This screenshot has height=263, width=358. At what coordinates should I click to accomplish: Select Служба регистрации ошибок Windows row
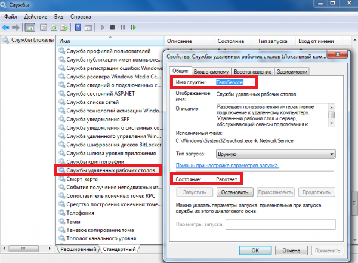click(x=110, y=68)
